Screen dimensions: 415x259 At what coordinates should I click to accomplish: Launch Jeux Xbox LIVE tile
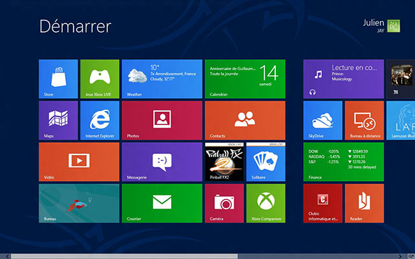pyautogui.click(x=100, y=79)
